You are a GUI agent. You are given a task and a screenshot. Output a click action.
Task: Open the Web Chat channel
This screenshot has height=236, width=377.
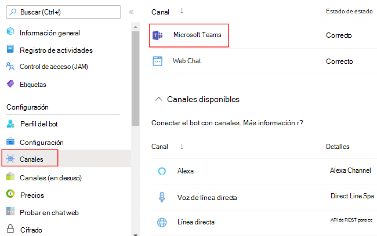coord(187,61)
